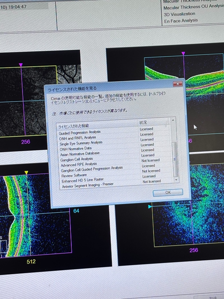This screenshot has width=224, height=299.
Task: Click the feature list scroll up arrow
Action: (x=173, y=120)
